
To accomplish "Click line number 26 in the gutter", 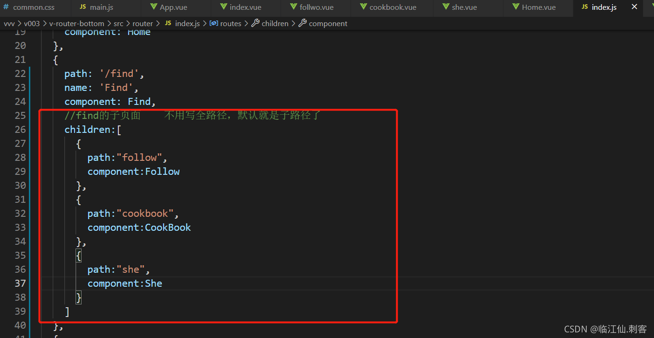I will 21,129.
